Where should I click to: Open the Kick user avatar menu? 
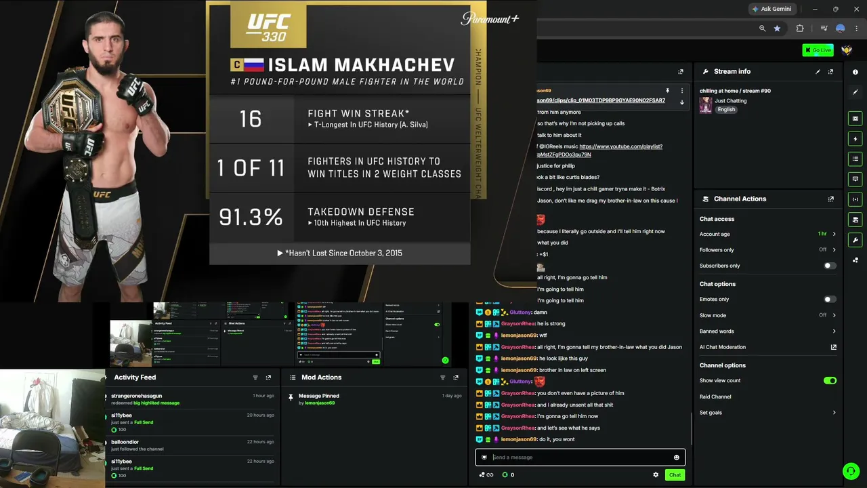pos(847,50)
